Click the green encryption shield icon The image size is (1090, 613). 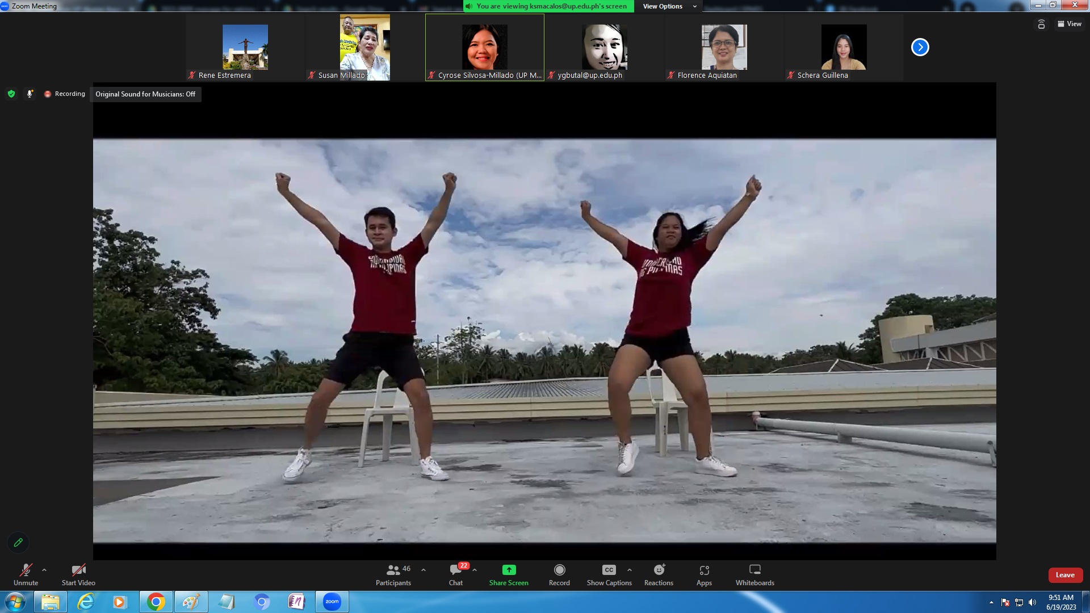point(11,94)
